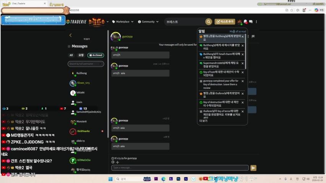Select the All messages filter

click(x=71, y=55)
